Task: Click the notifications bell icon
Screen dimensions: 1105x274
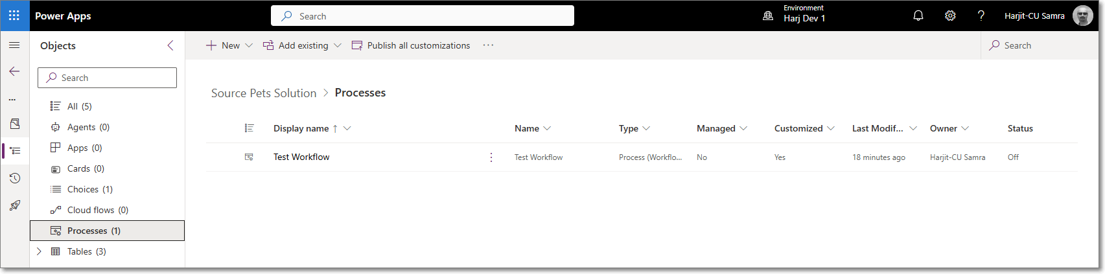Action: pos(918,16)
